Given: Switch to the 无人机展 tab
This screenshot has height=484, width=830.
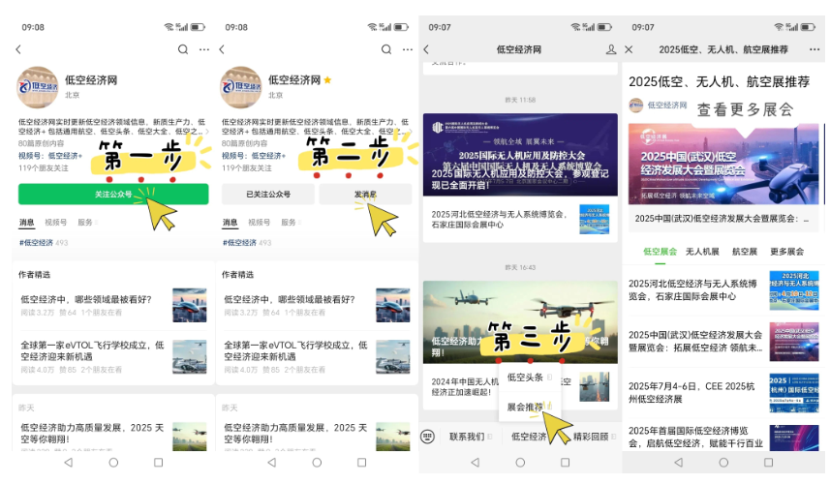Looking at the screenshot, I should pyautogui.click(x=702, y=252).
